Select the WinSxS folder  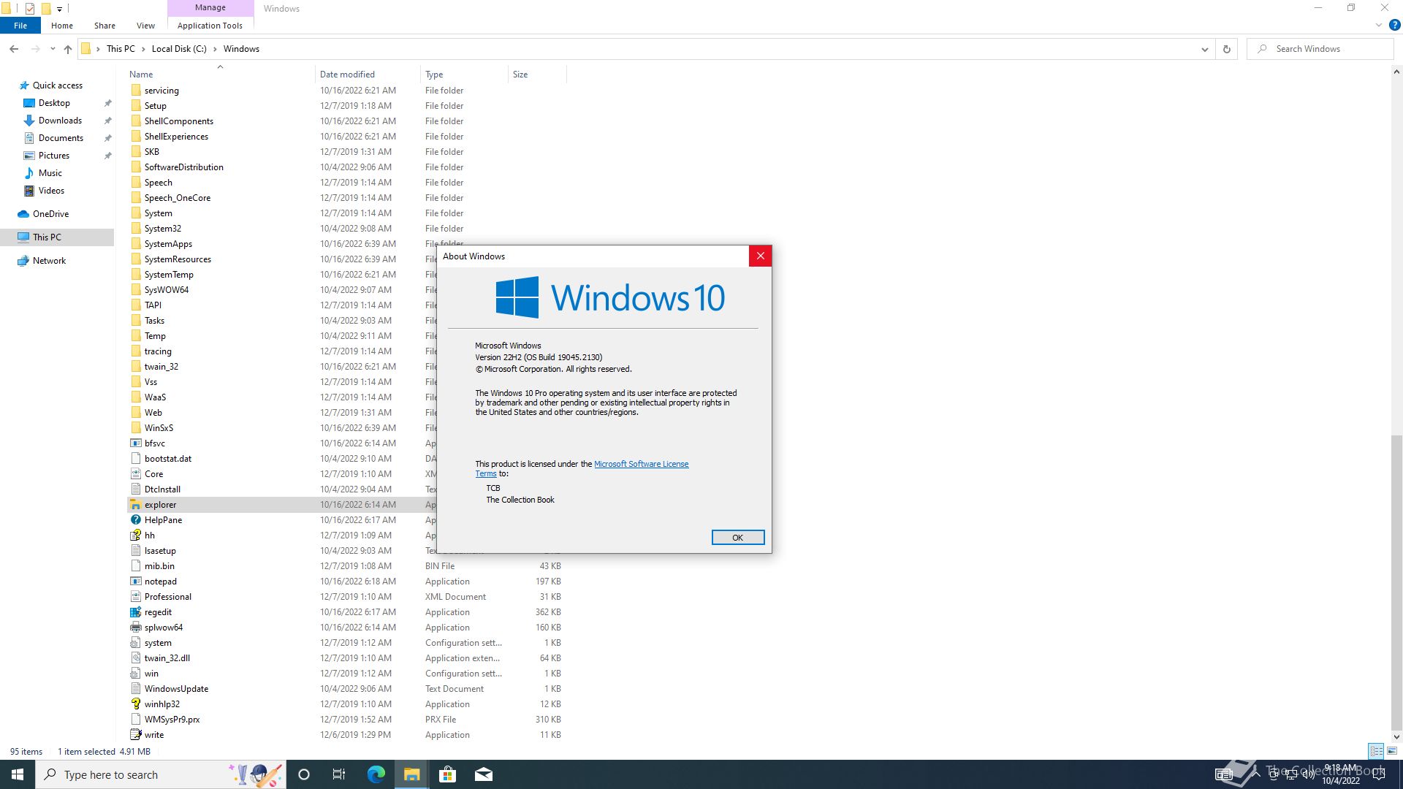[x=159, y=428]
